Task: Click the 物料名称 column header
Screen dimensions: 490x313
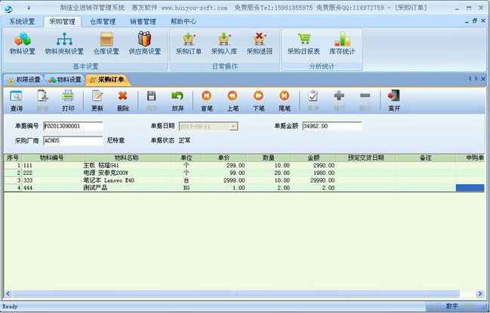Action: [127, 158]
